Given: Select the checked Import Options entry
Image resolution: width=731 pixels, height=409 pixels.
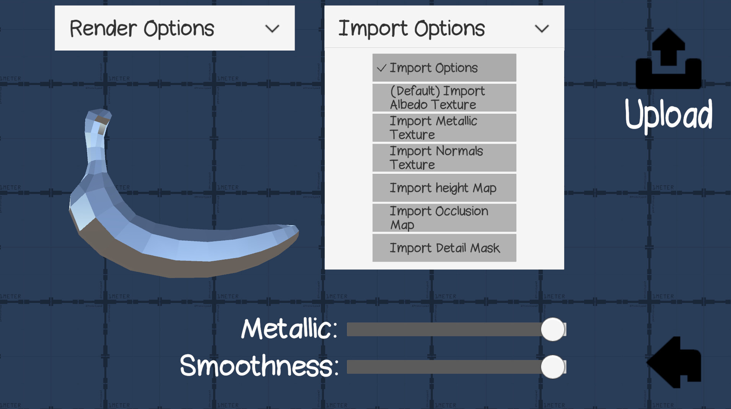Looking at the screenshot, I should [444, 68].
